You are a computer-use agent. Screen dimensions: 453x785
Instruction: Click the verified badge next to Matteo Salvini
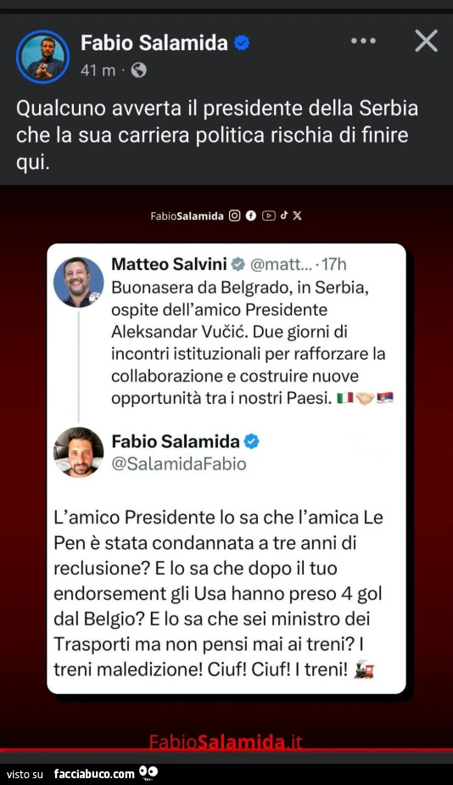tap(238, 264)
